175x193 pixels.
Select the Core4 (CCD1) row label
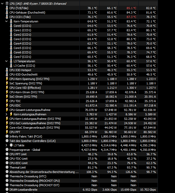pos(22,43)
